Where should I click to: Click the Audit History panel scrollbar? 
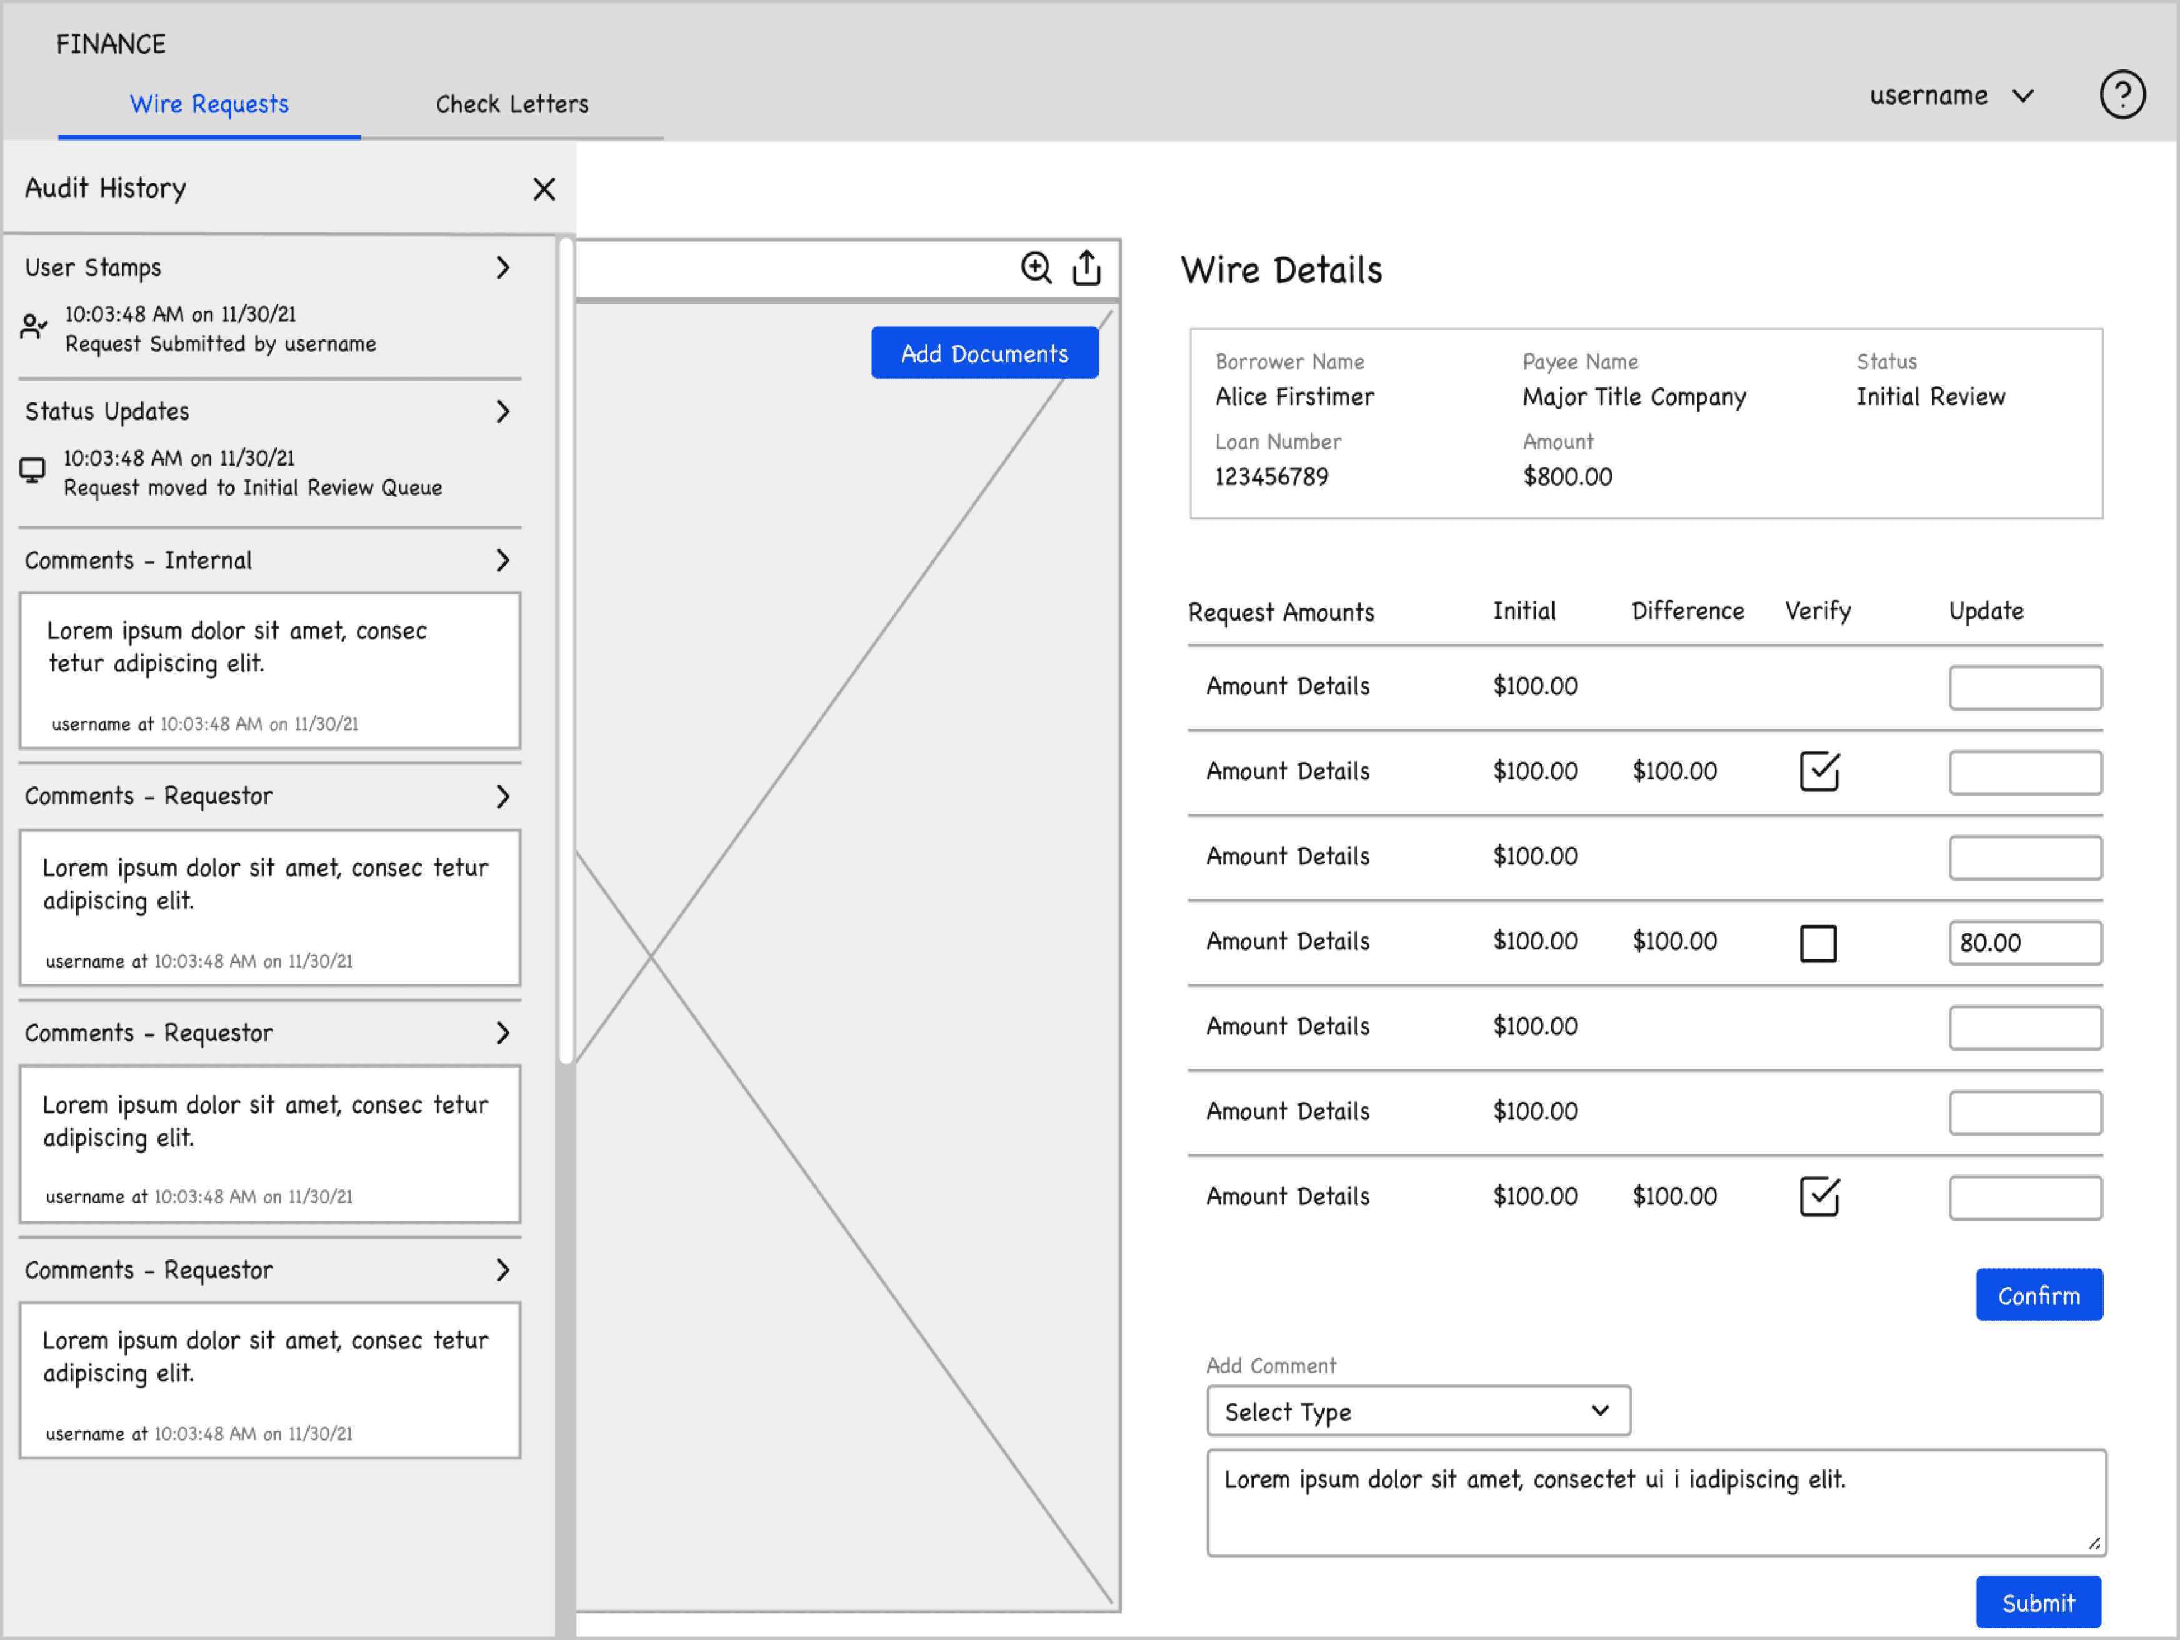point(566,651)
